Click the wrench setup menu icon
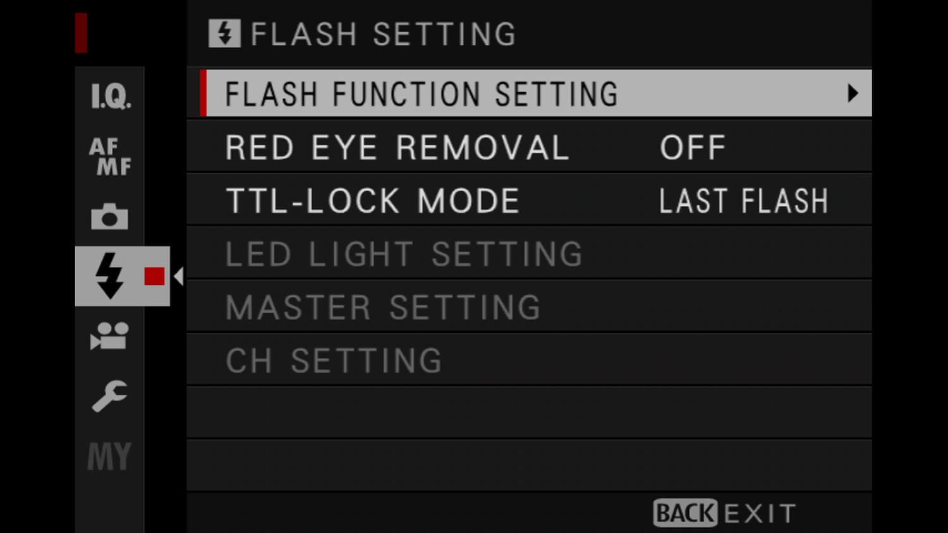Image resolution: width=948 pixels, height=533 pixels. coord(109,396)
